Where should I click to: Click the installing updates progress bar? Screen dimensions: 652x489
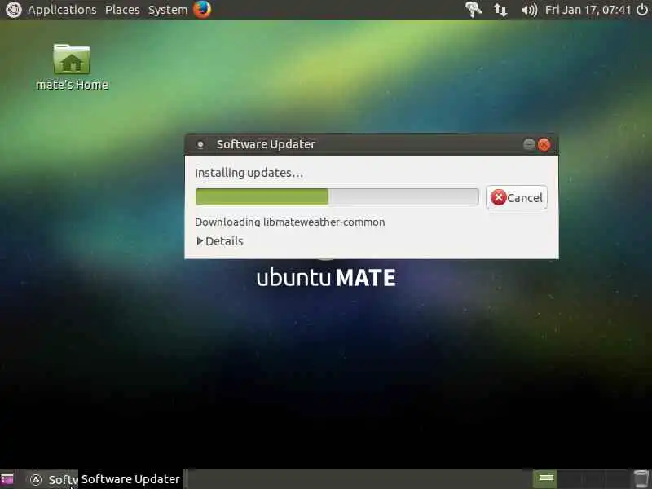(x=337, y=196)
